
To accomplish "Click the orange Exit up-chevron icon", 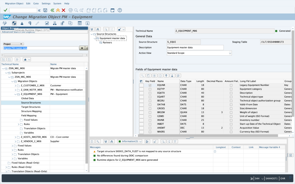I will [58, 10].
